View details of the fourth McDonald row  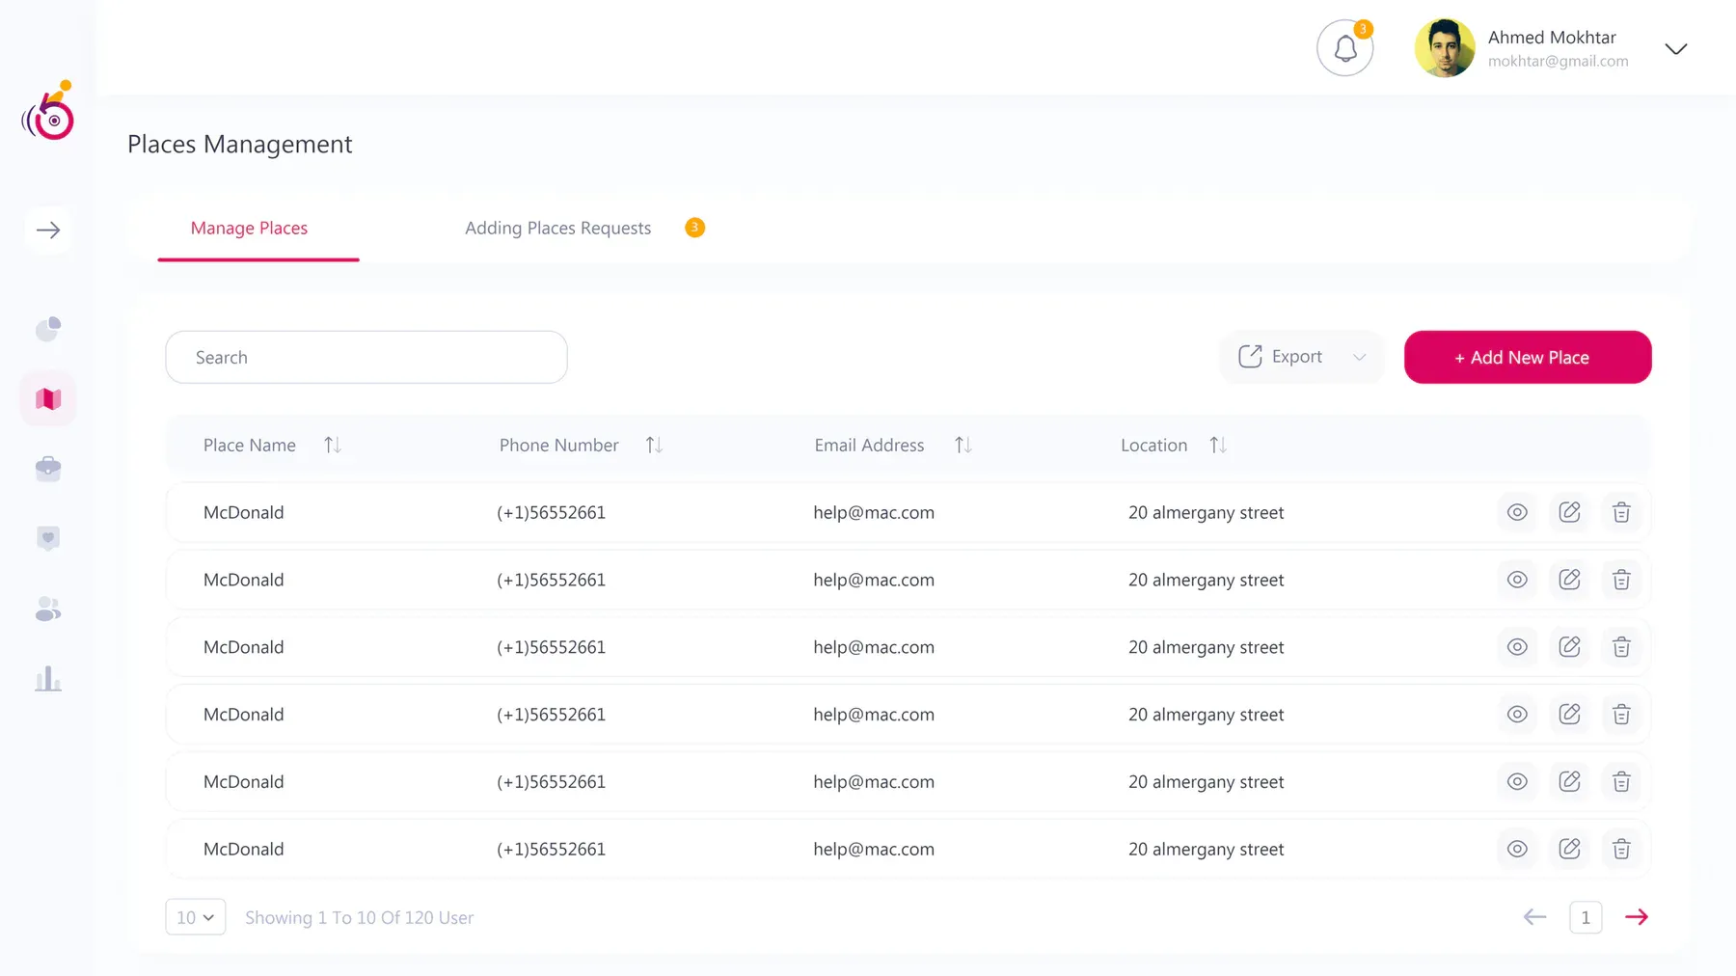(1517, 715)
